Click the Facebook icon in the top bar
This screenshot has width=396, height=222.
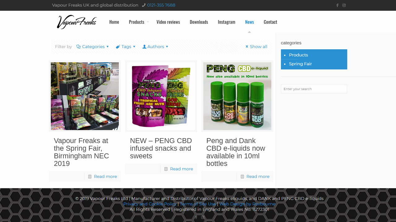(337, 5)
